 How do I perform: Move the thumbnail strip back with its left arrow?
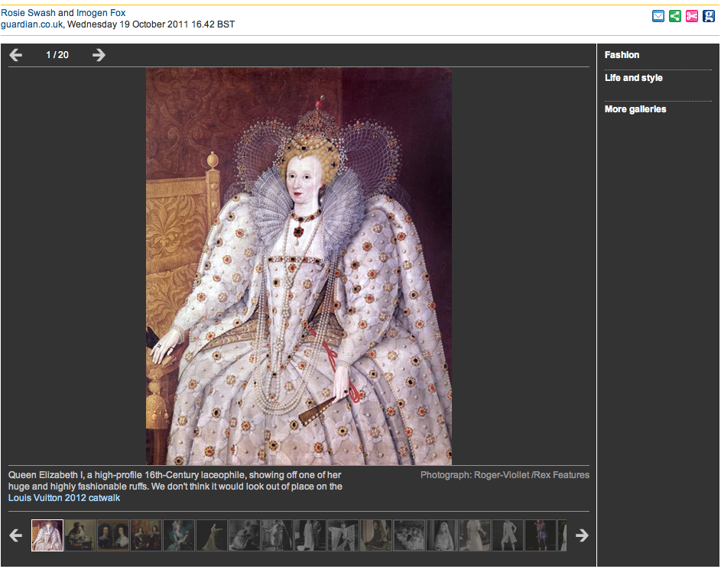click(x=15, y=535)
